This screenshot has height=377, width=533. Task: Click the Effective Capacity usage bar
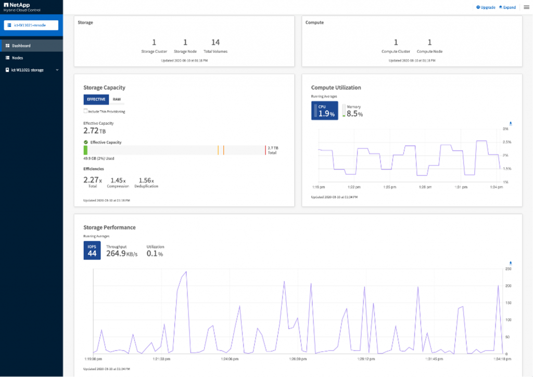[x=174, y=150]
